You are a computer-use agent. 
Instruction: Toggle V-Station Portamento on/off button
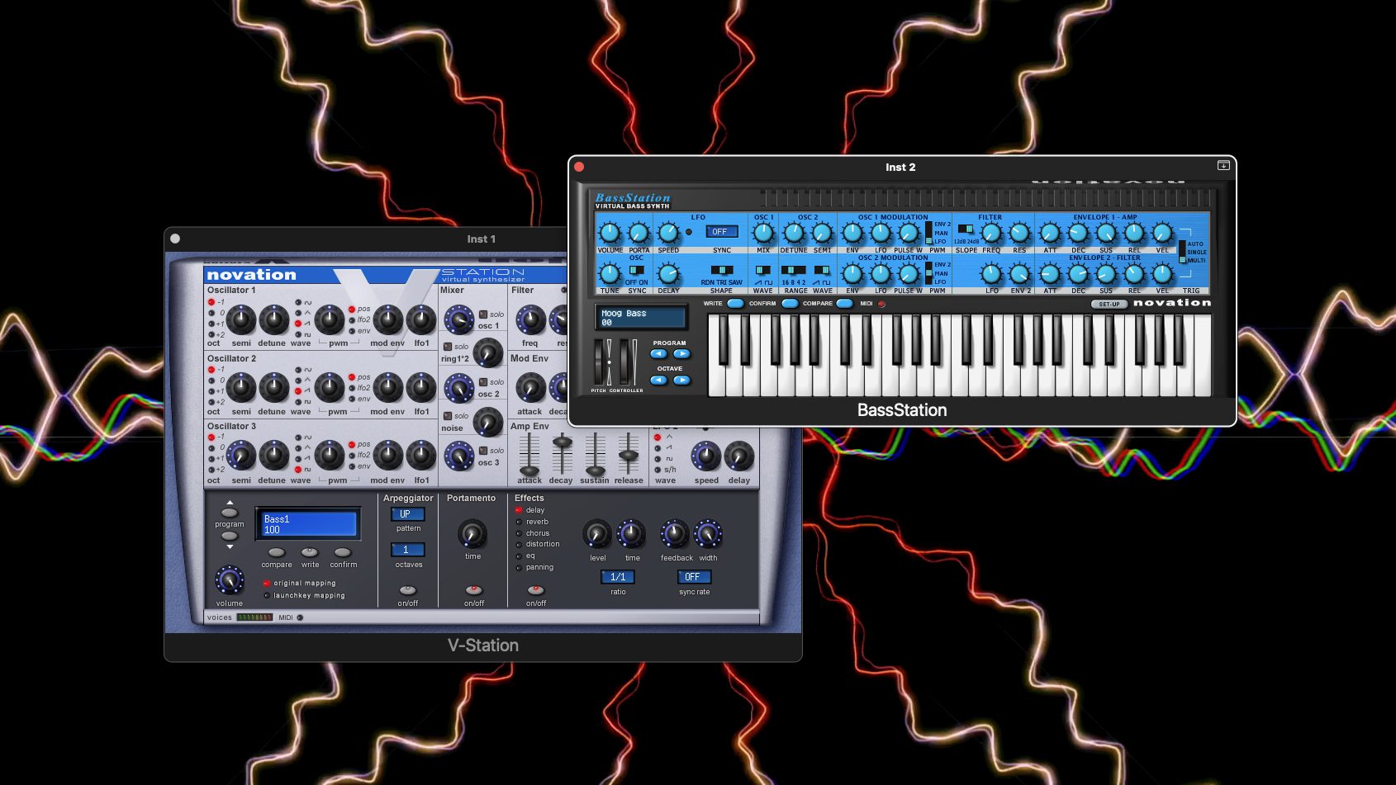[473, 590]
